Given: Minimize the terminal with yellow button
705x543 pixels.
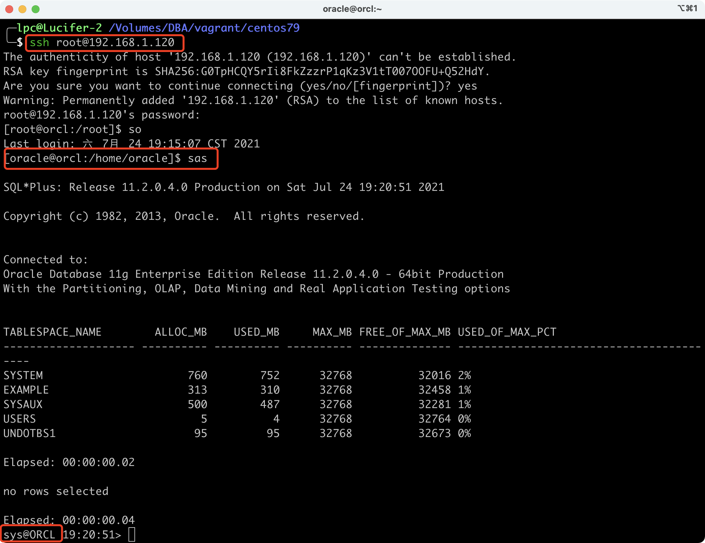Looking at the screenshot, I should [x=22, y=9].
